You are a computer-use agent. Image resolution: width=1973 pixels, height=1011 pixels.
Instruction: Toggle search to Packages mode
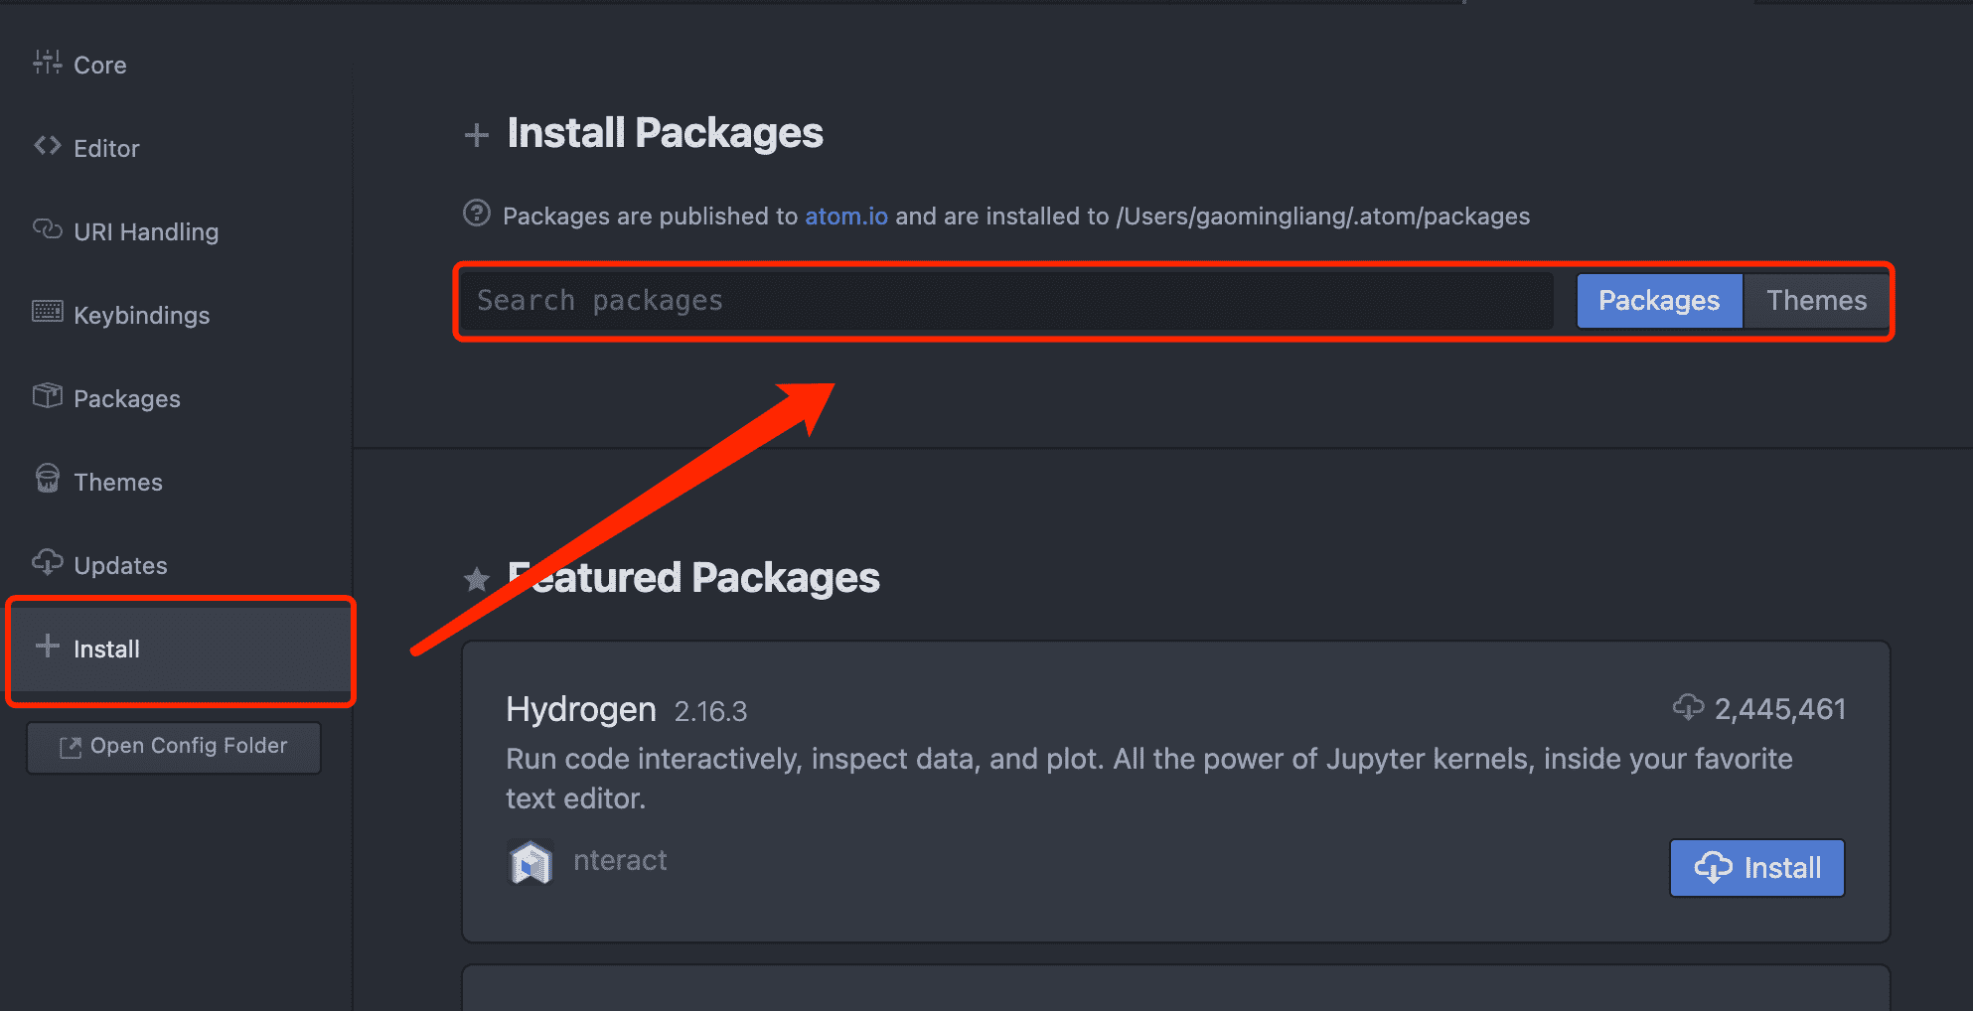1658,301
